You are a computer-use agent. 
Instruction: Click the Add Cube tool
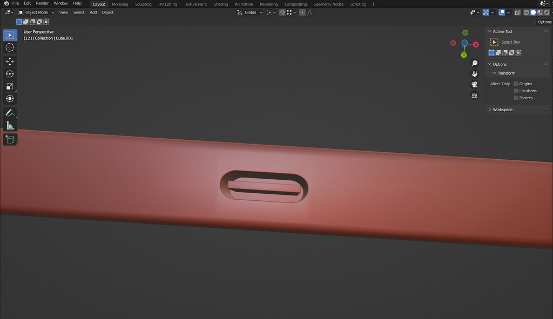coord(10,140)
